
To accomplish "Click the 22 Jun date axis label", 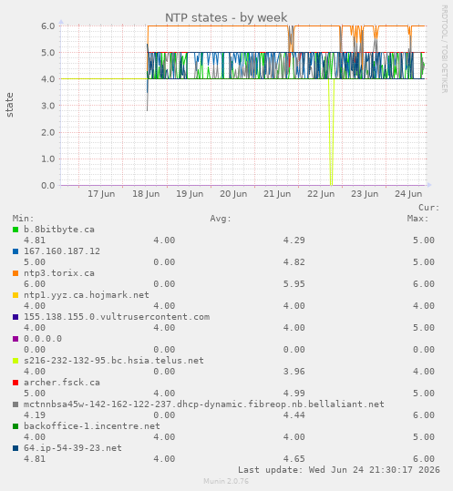I will tap(321, 194).
